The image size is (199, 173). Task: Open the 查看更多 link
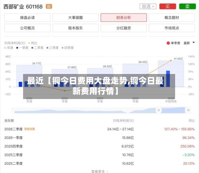[99, 171]
